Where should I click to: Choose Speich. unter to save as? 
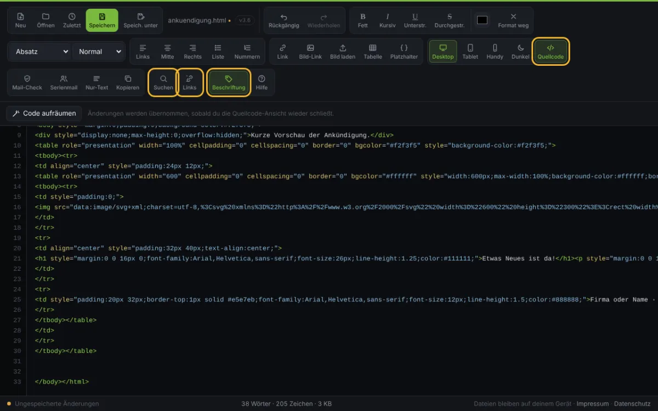point(140,20)
